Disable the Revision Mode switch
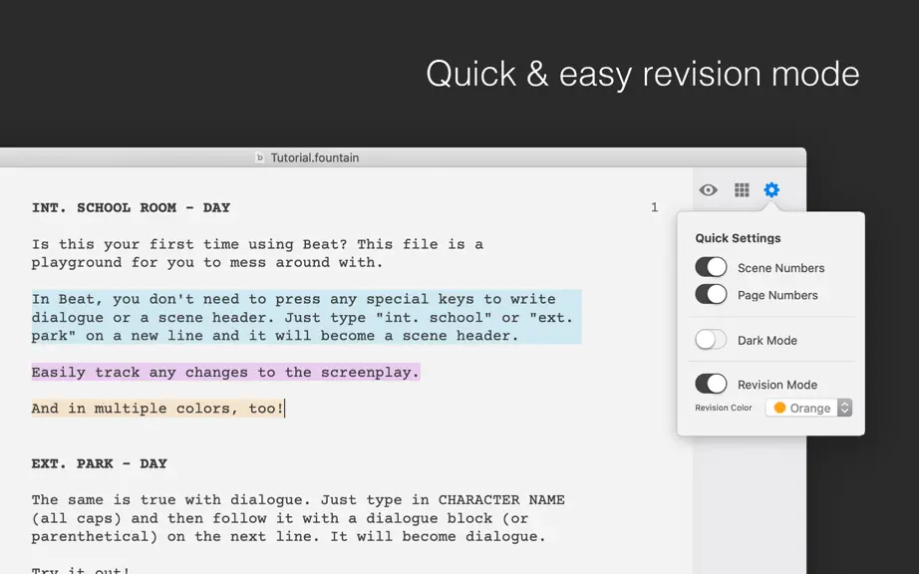The image size is (919, 574). 711,385
